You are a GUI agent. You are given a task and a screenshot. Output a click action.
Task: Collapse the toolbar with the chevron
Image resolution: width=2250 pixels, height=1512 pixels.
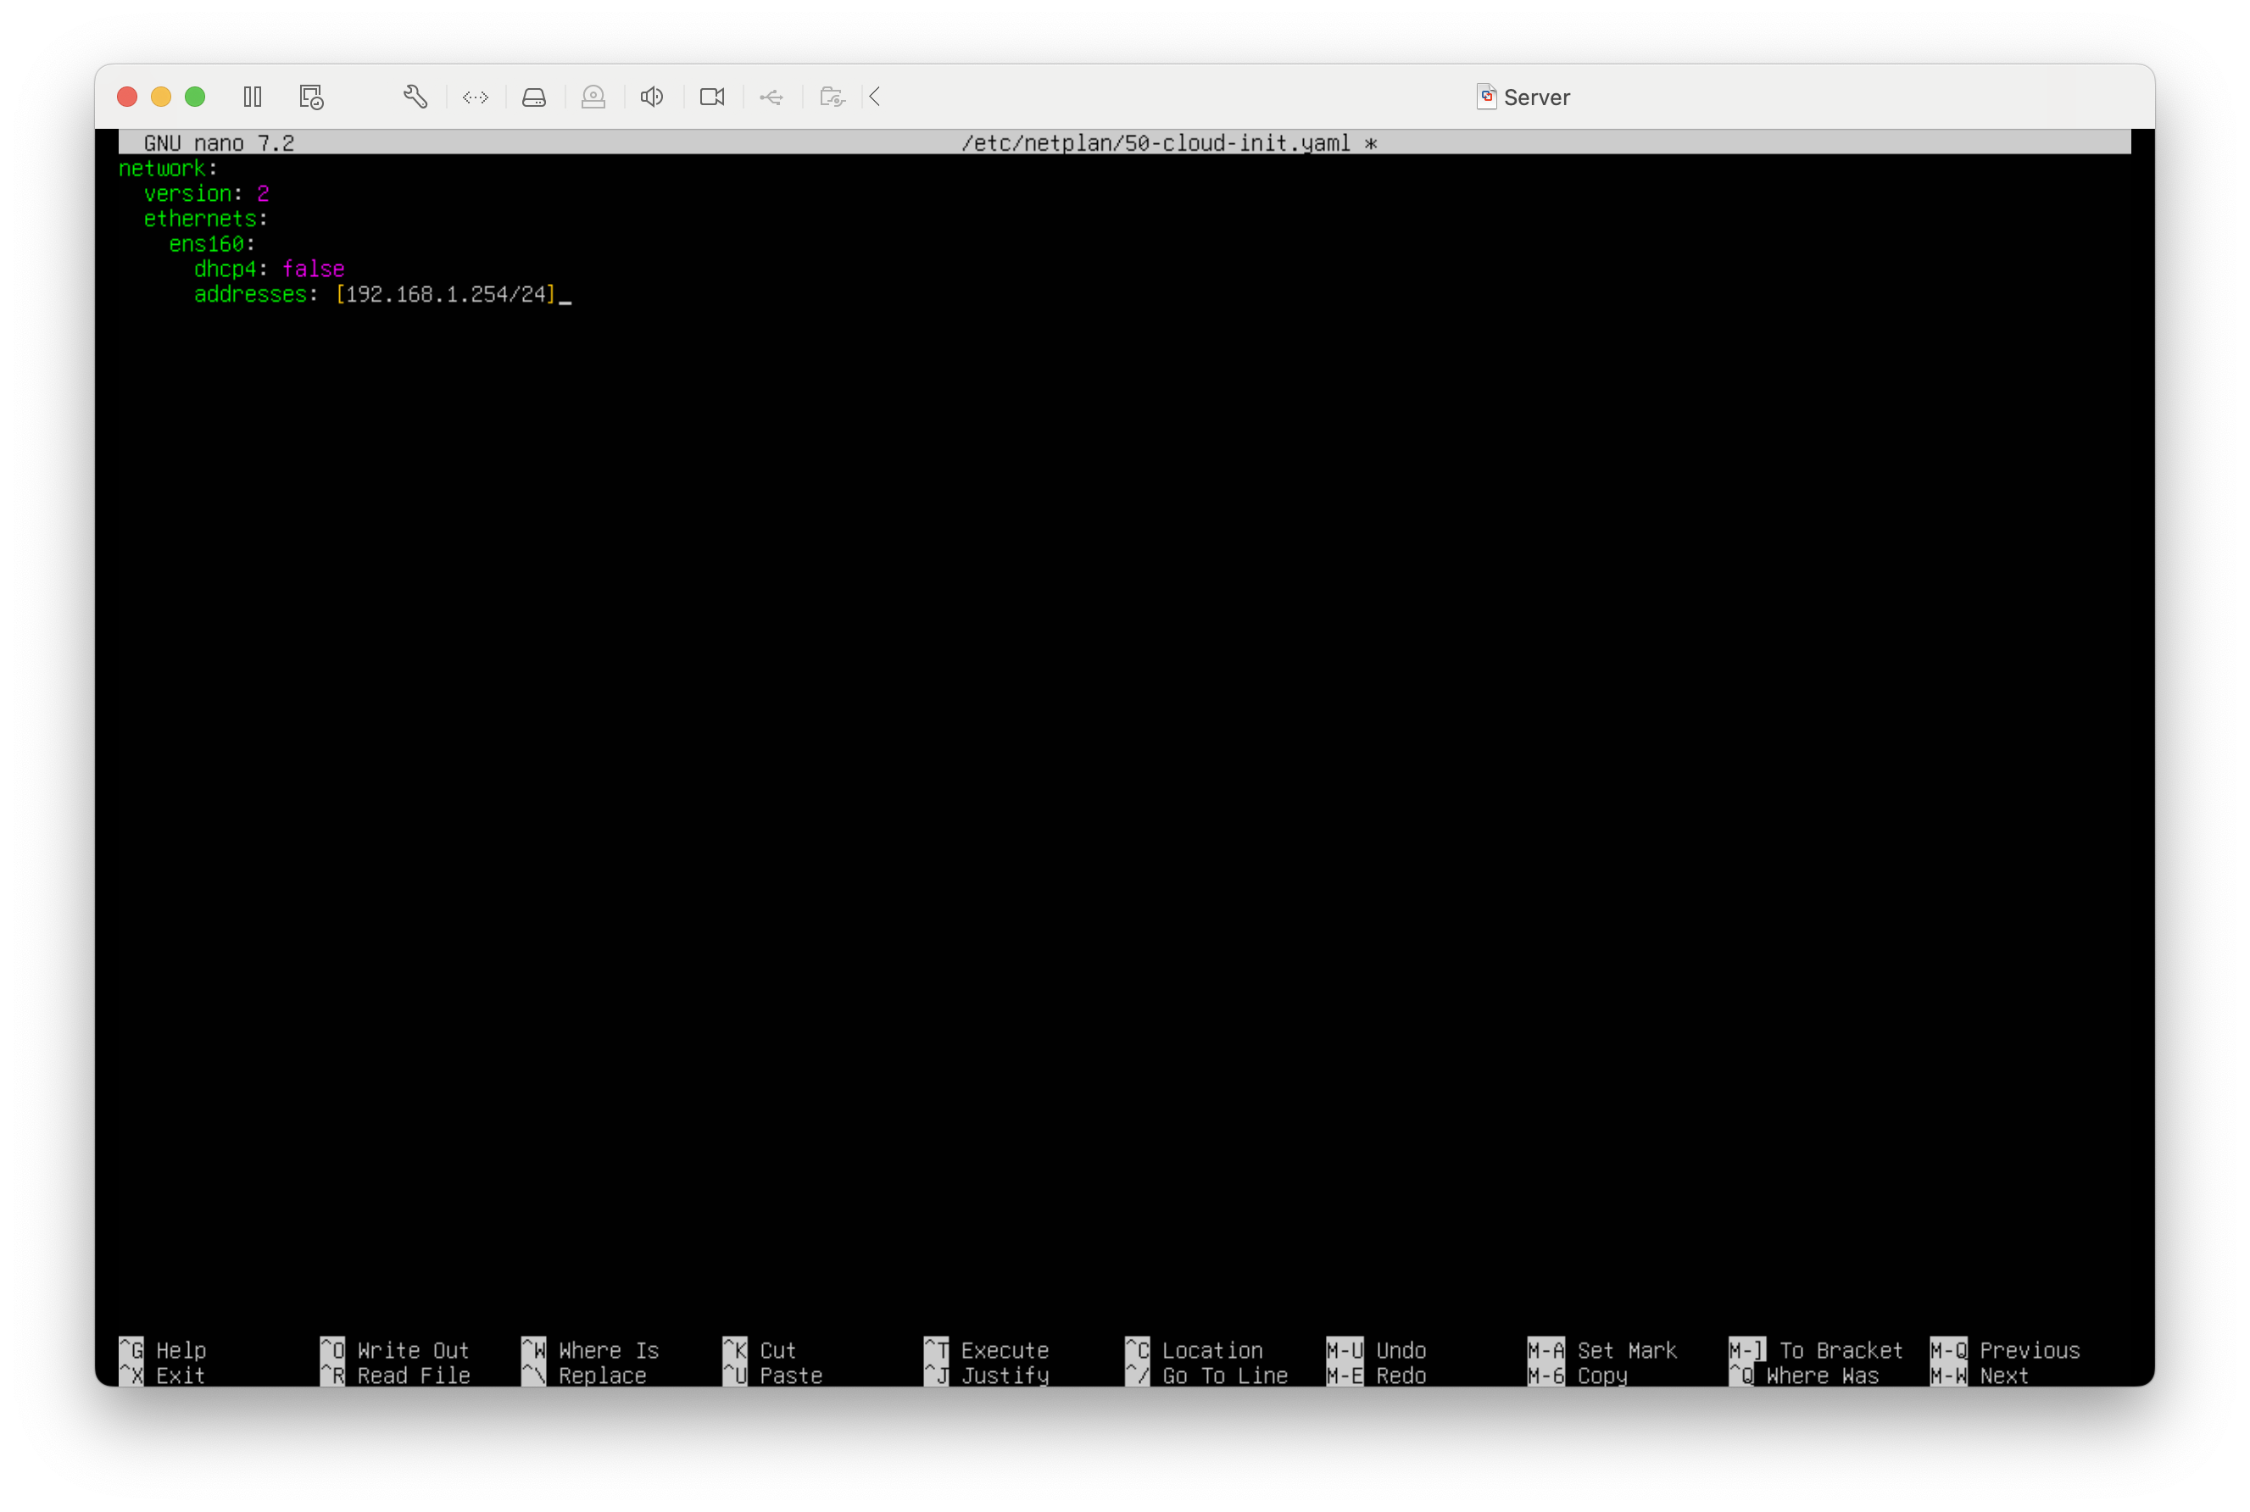pos(876,97)
